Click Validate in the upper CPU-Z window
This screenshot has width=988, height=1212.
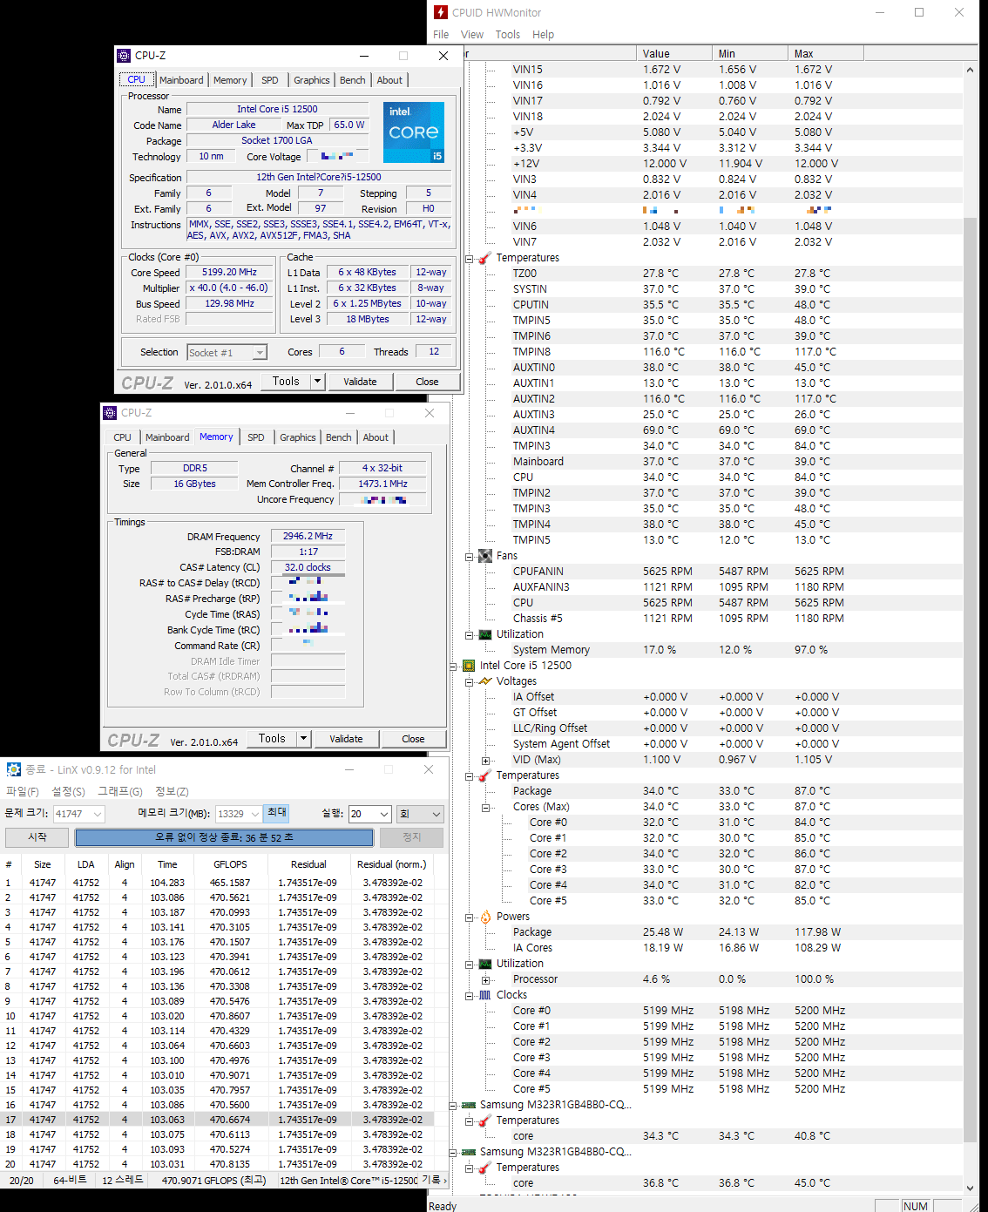pyautogui.click(x=361, y=382)
